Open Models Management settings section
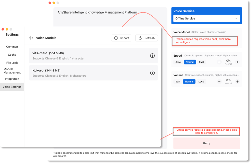 pos(12,71)
